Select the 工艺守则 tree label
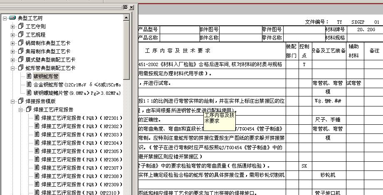The height and width of the screenshot is (195, 383). point(36,27)
